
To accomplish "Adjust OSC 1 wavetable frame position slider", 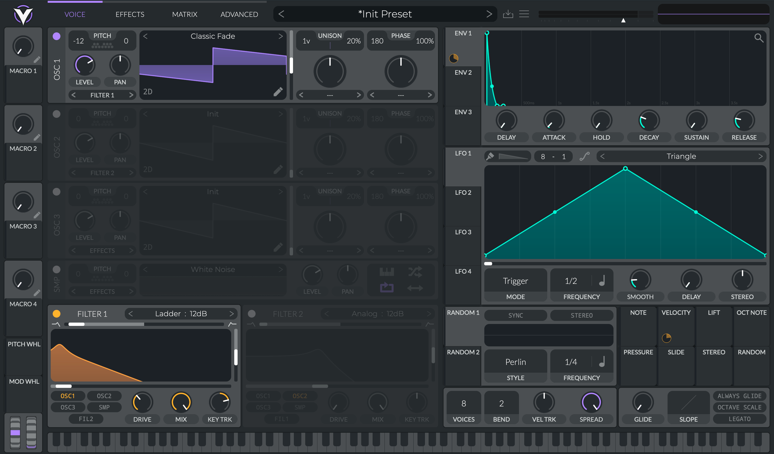I will [x=291, y=65].
